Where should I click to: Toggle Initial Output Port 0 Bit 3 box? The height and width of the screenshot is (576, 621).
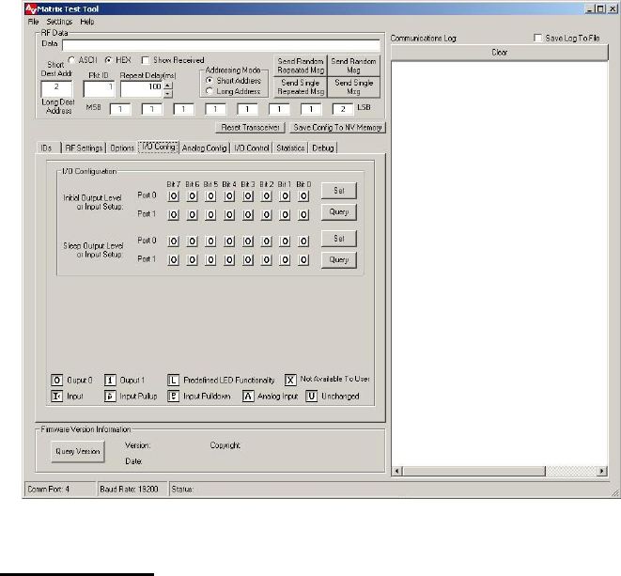point(248,196)
